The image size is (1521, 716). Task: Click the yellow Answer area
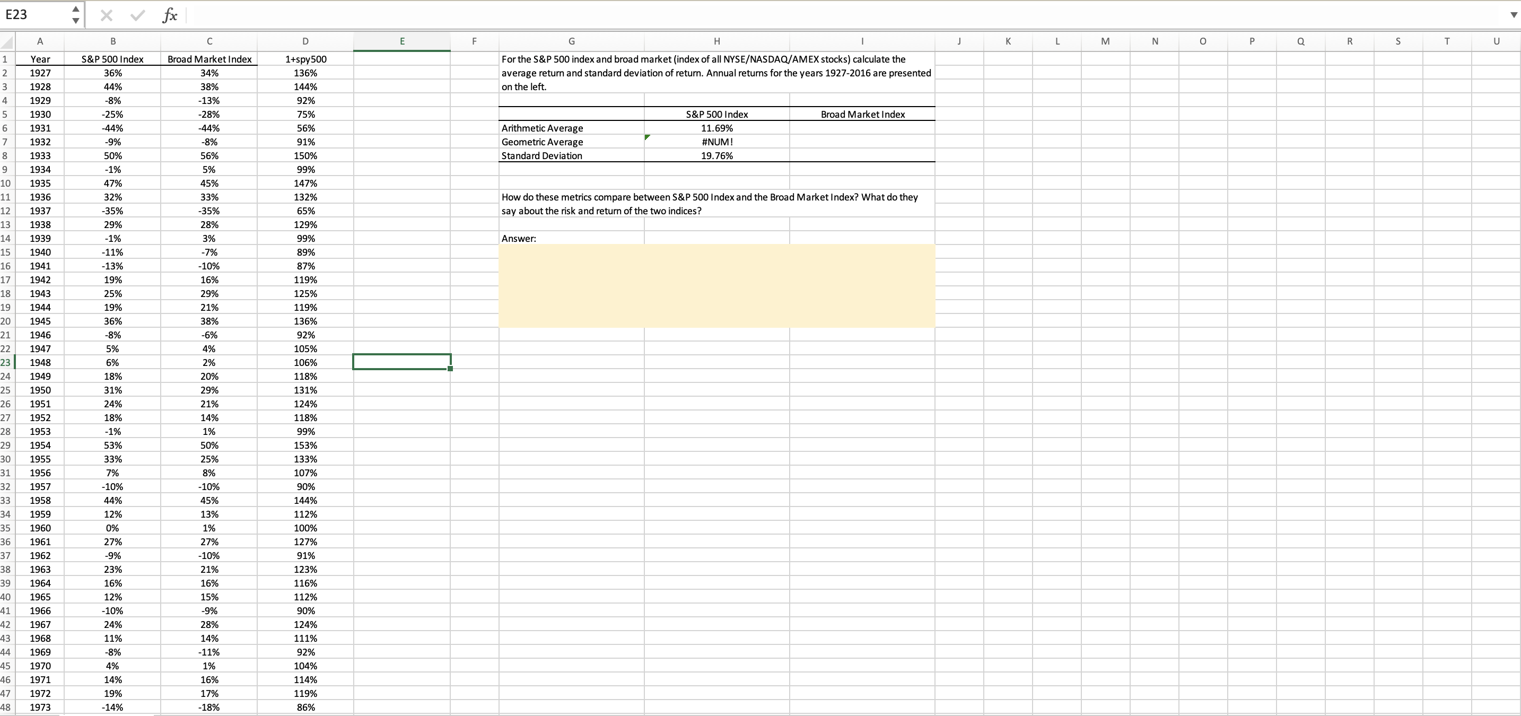click(717, 286)
